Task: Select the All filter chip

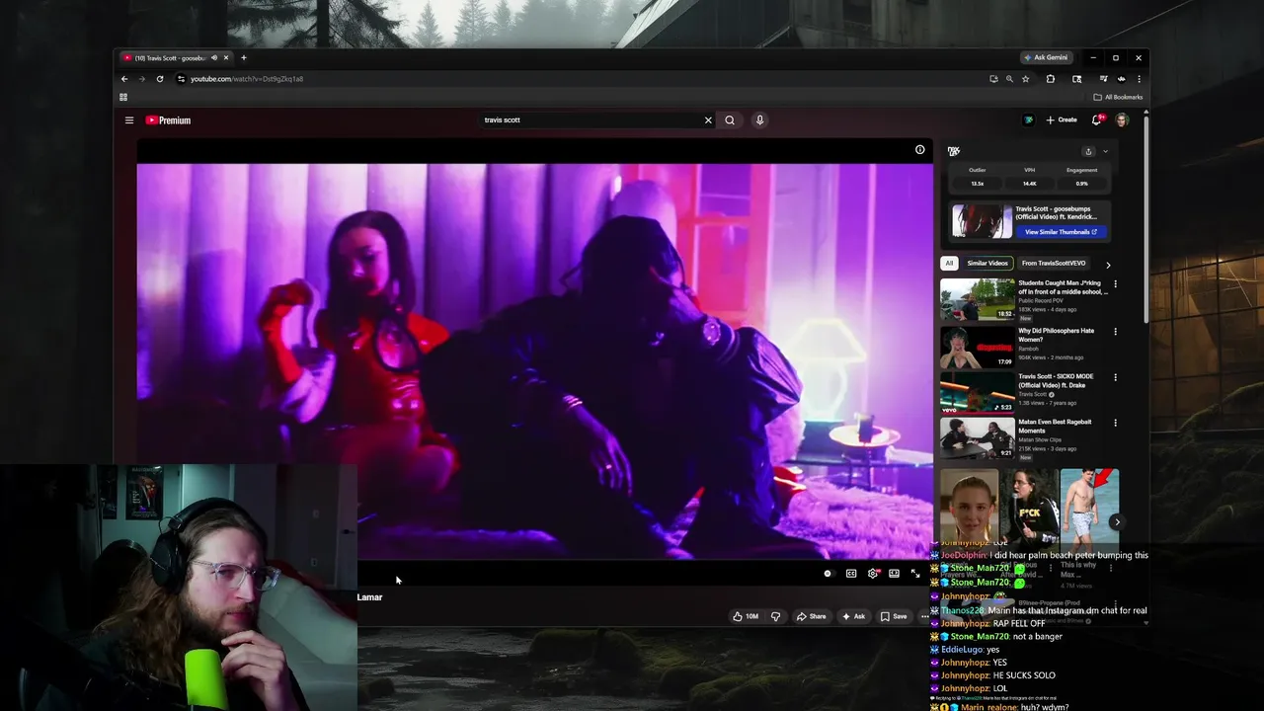Action: (949, 264)
